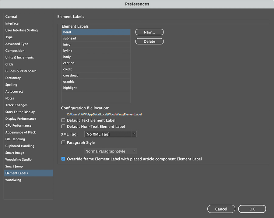Image resolution: width=274 pixels, height=218 pixels.
Task: Open Advanced Type preferences
Action: [x=28, y=44]
